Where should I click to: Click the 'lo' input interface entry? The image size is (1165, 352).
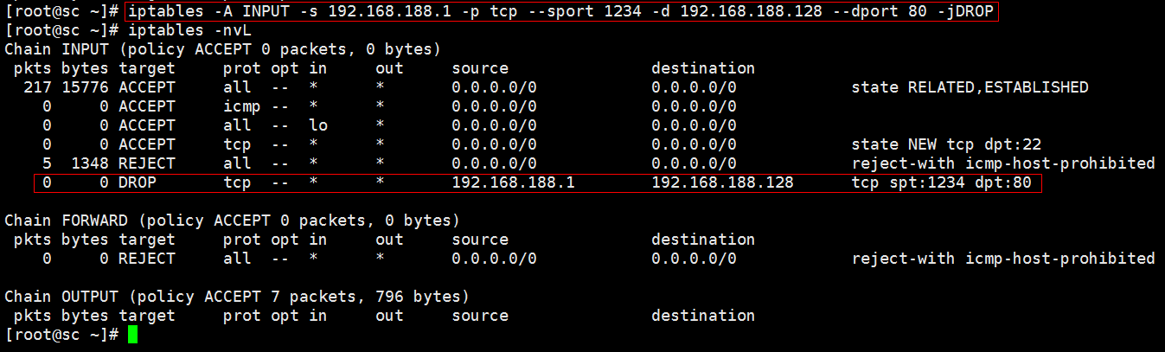(x=318, y=125)
